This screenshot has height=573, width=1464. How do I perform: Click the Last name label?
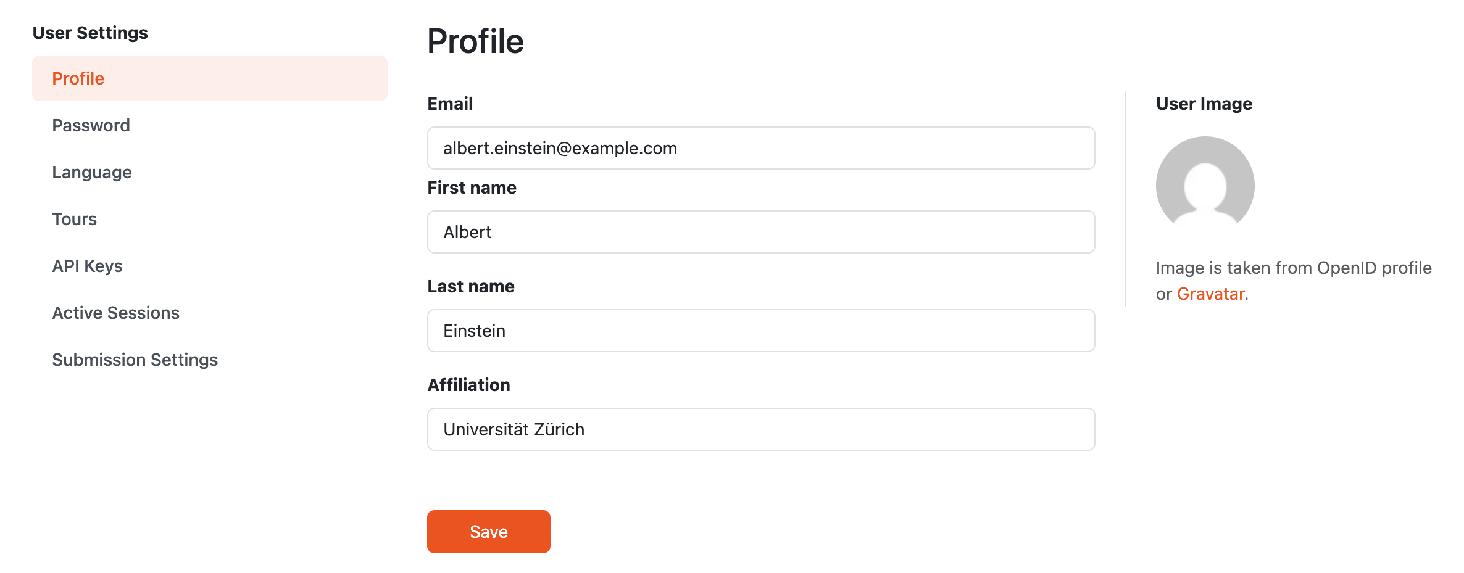(x=471, y=286)
